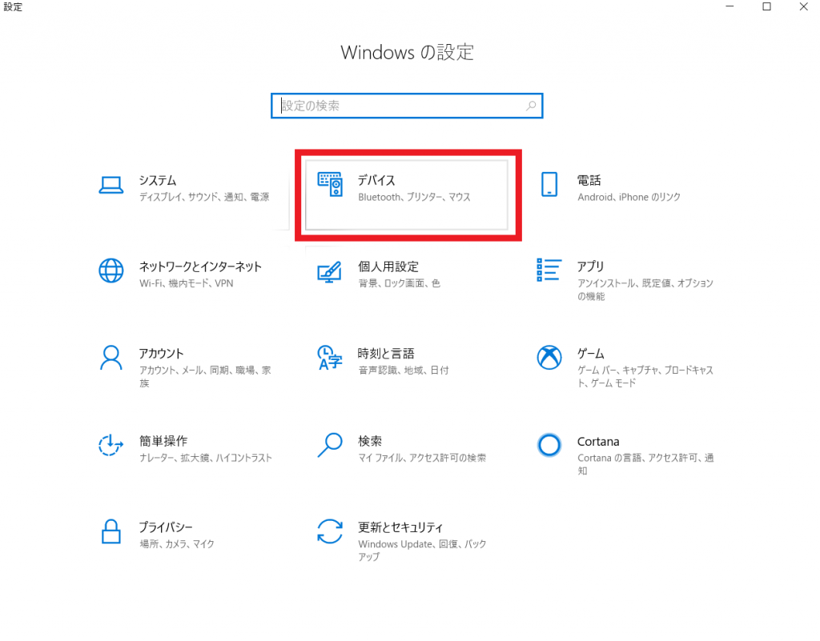The height and width of the screenshot is (641, 820).
Task: Focus the 設定の検索 search field
Action: click(407, 106)
